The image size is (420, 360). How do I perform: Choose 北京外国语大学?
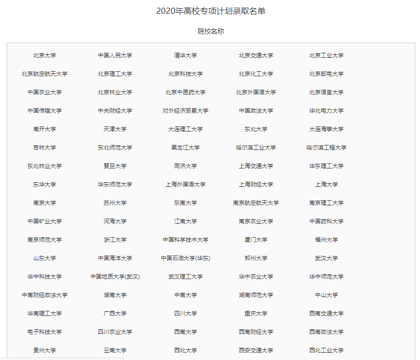256,92
